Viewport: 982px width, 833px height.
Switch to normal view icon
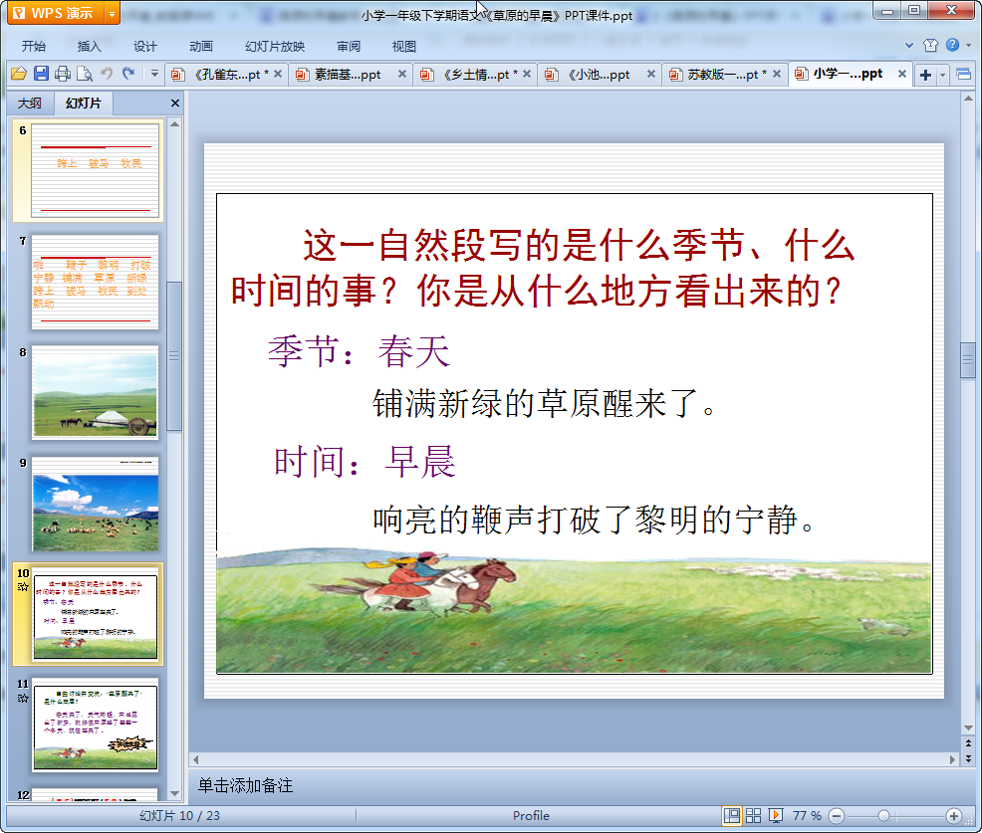pos(731,815)
